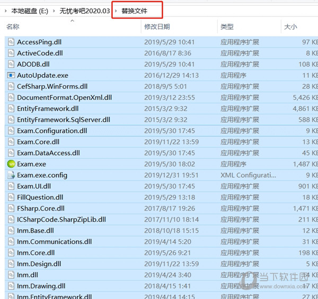Go to 无忧考吧2020.03 folder breadcrumb

pyautogui.click(x=85, y=11)
